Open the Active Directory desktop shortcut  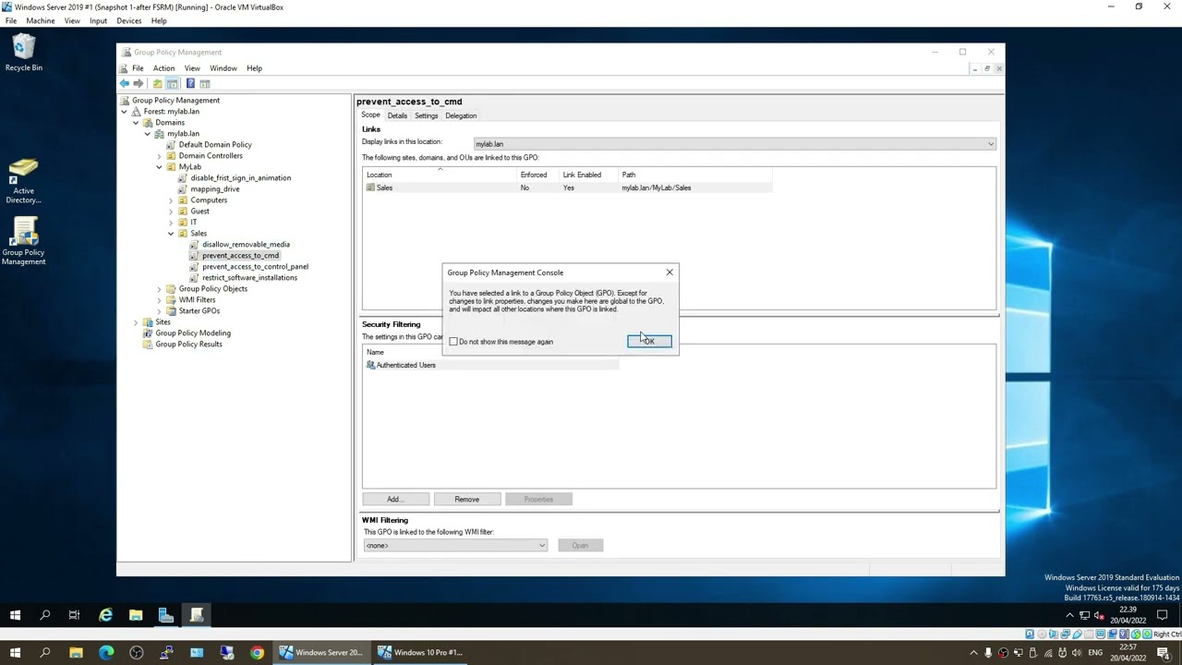coord(24,181)
